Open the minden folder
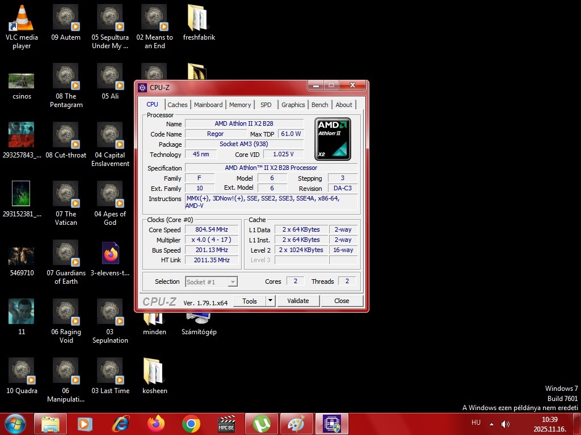581x435 pixels. coord(154,325)
